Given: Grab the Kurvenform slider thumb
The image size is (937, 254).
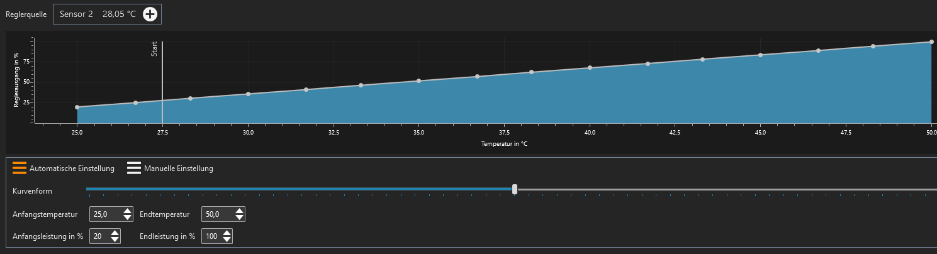Looking at the screenshot, I should (x=515, y=189).
